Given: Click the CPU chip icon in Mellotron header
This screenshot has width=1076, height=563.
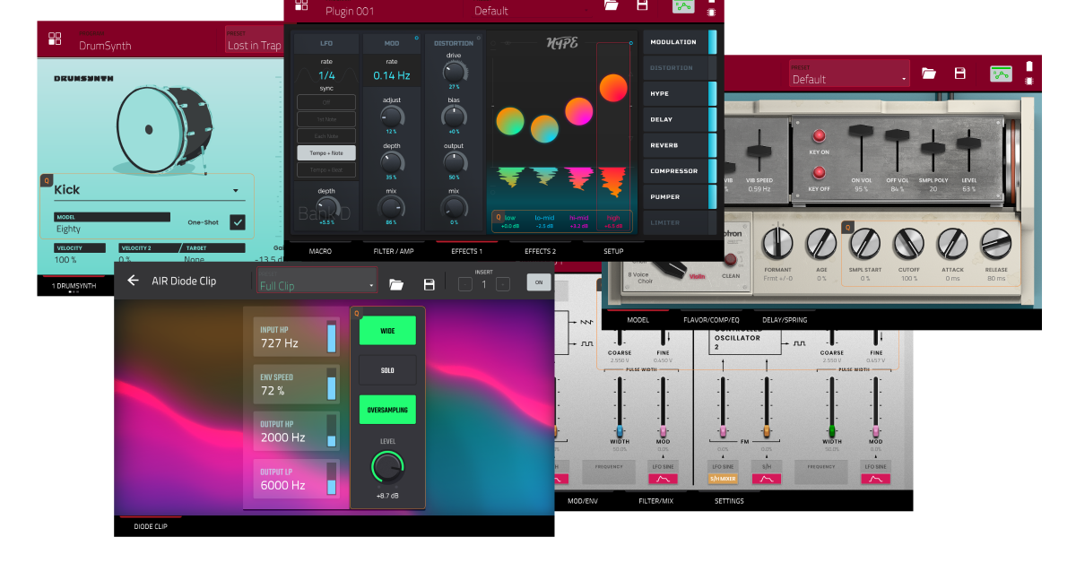Looking at the screenshot, I should click(1028, 81).
